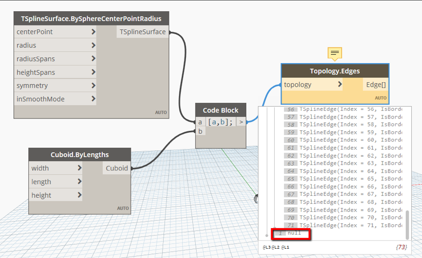Click the width port chevron on Cuboid.ByLengths

pyautogui.click(x=79, y=168)
